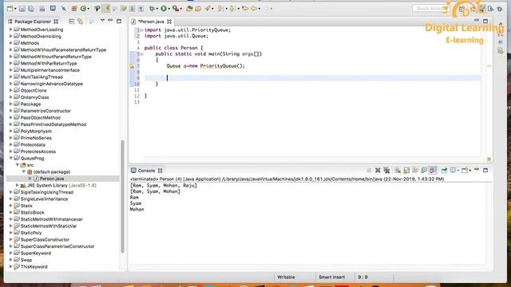Image resolution: width=511 pixels, height=287 pixels.
Task: Open the Open Console dropdown
Action: (470, 171)
